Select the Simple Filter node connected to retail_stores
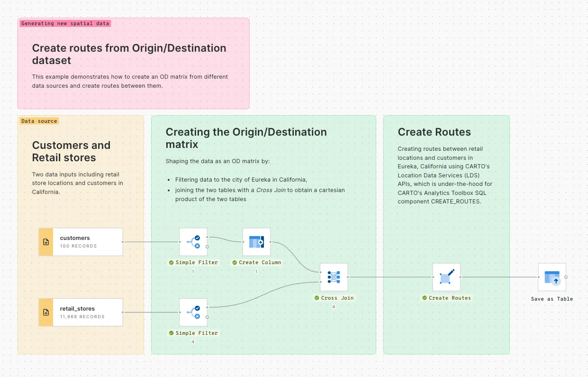This screenshot has height=377, width=588. (x=193, y=313)
